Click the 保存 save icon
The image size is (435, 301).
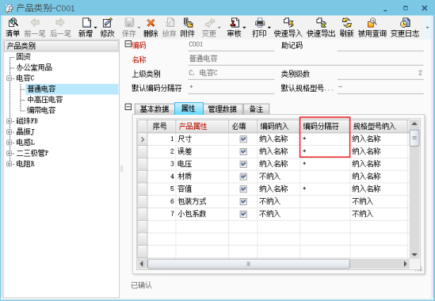[129, 23]
